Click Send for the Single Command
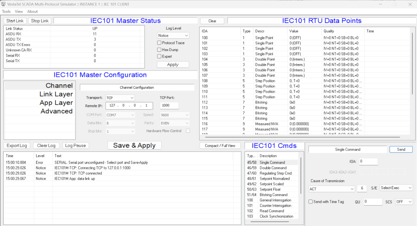The width and height of the screenshot is (417, 226). (x=401, y=149)
